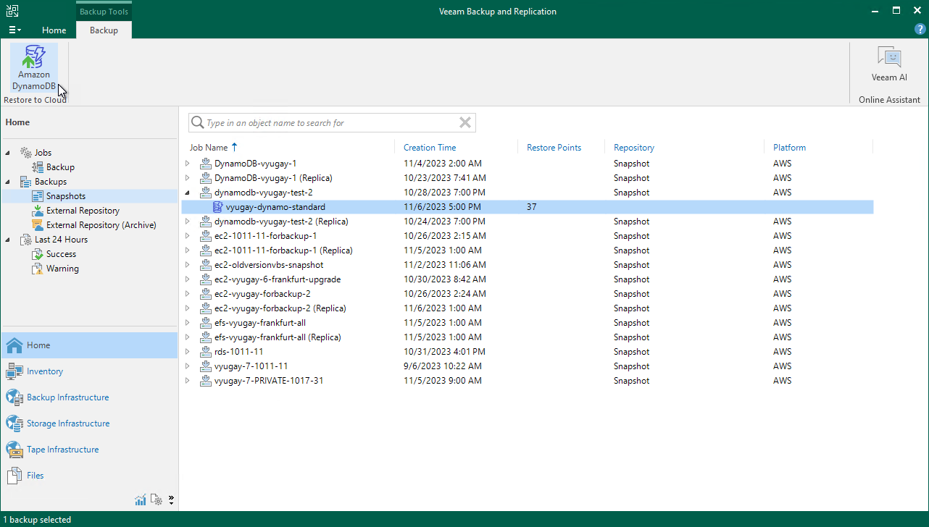Expand the navigation pane overflow chevron
929x527 pixels.
pyautogui.click(x=172, y=499)
